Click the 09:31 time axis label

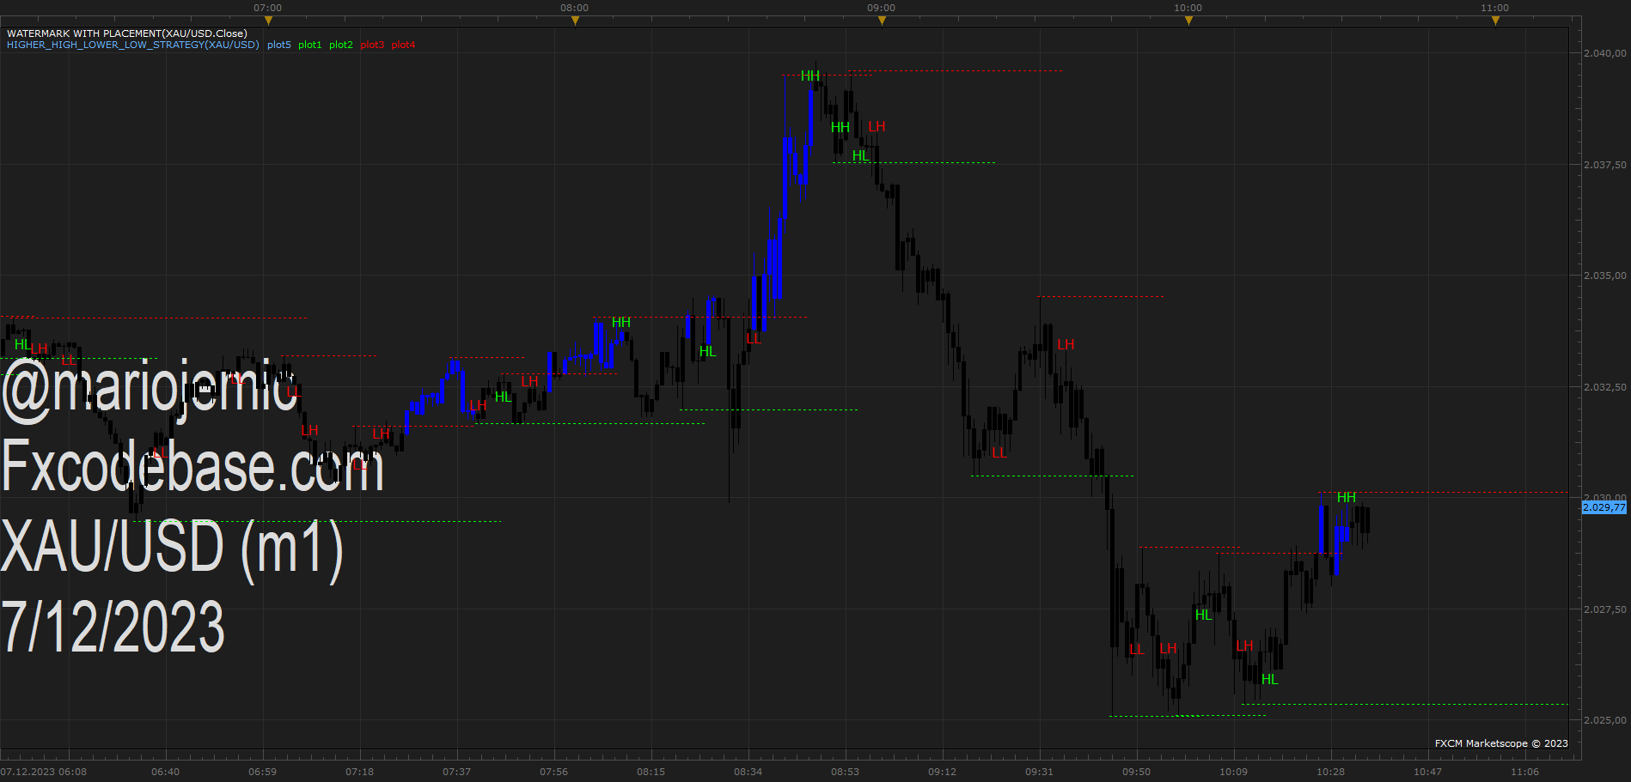click(1040, 772)
